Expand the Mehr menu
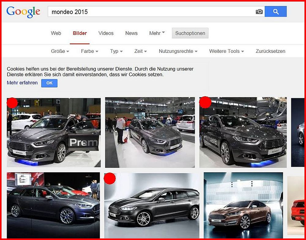Screen dimensions: 306x240 pos(157,33)
